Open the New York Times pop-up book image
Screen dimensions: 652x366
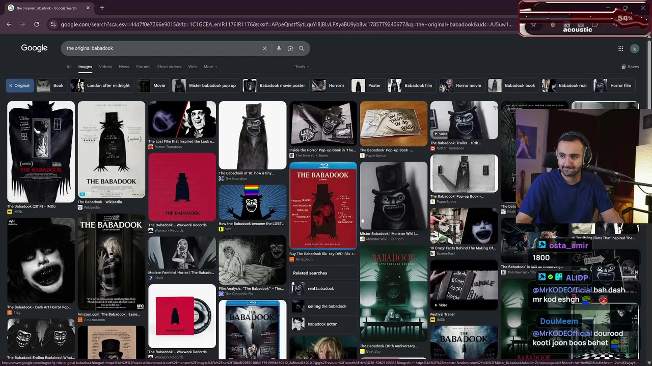click(323, 124)
